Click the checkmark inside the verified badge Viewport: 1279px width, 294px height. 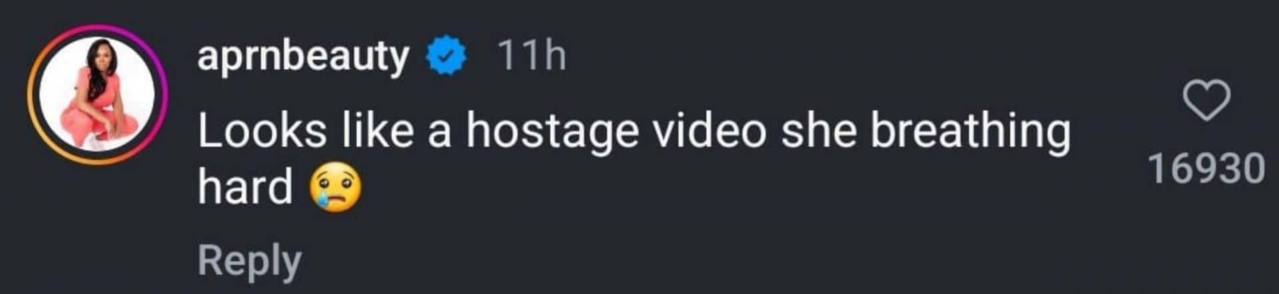446,57
